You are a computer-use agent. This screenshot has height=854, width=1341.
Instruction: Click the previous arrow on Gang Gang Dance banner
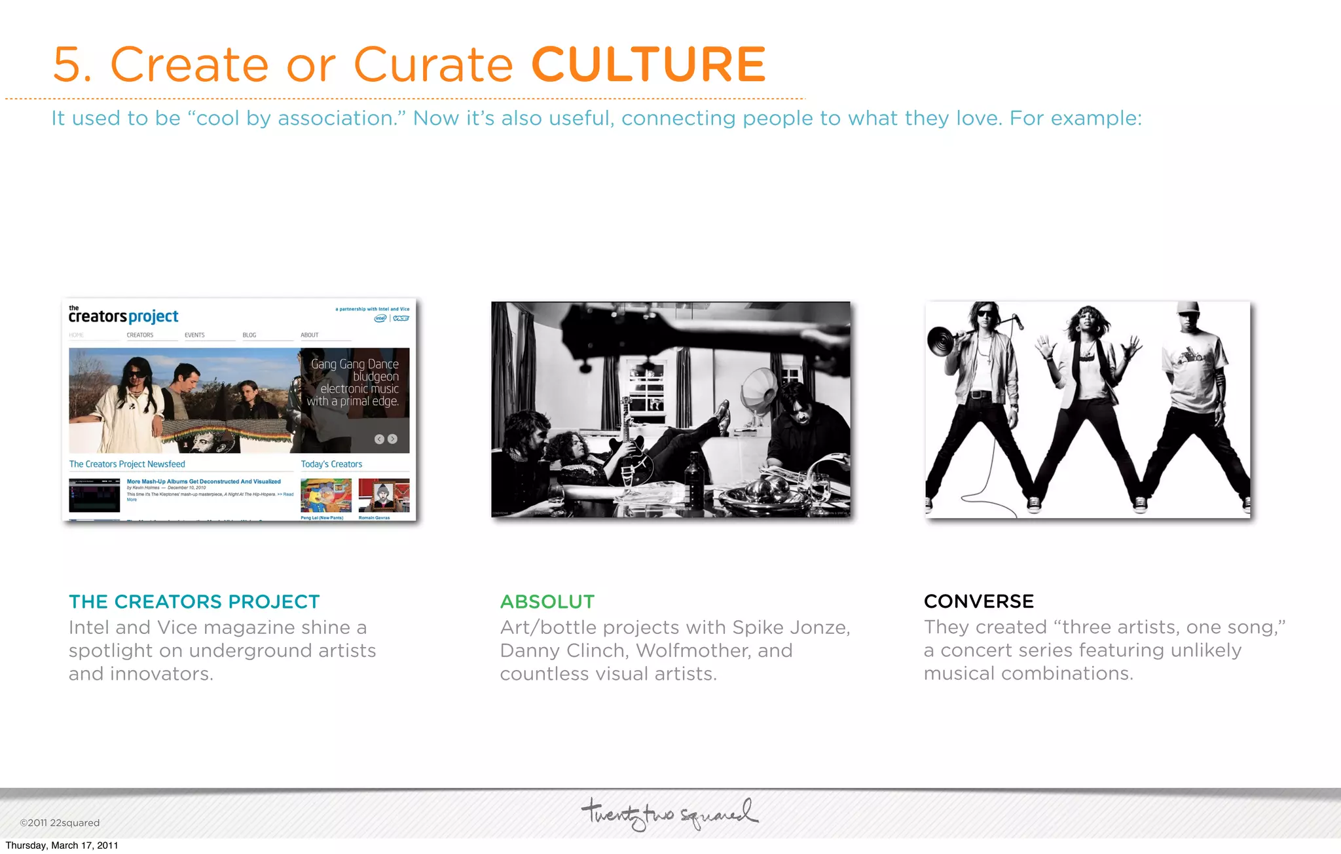click(x=379, y=439)
